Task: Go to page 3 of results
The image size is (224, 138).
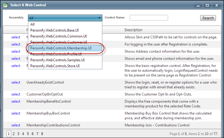Action: click(x=18, y=134)
